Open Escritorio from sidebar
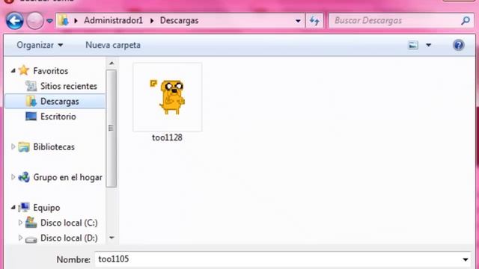Image resolution: width=479 pixels, height=269 pixels. [58, 117]
